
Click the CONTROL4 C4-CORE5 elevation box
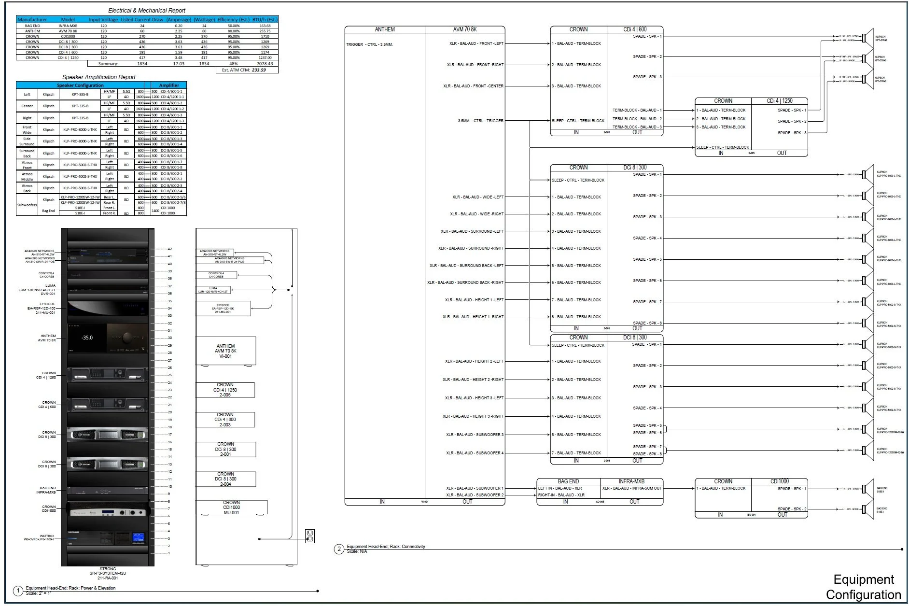click(216, 275)
